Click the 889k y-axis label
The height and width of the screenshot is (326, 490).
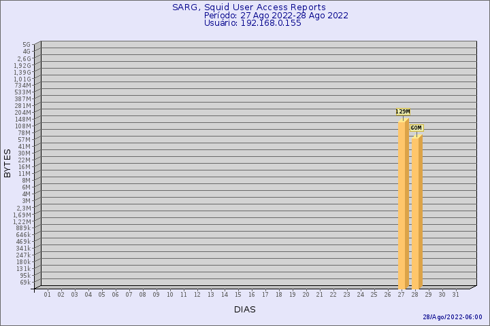[23, 228]
